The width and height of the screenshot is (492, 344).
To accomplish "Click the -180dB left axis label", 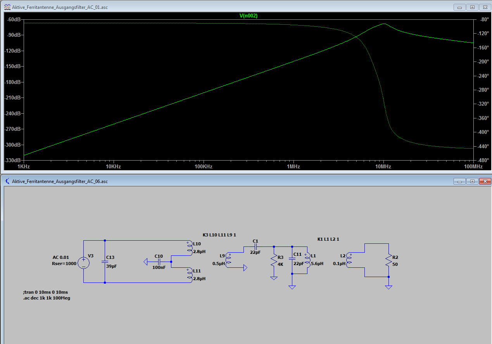I will click(x=13, y=82).
